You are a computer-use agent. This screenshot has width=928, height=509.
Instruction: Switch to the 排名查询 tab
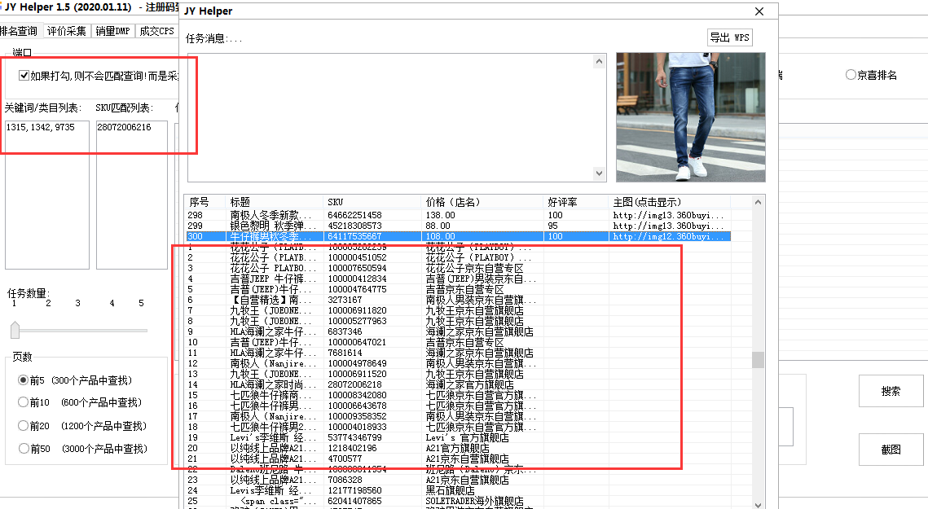[x=20, y=31]
